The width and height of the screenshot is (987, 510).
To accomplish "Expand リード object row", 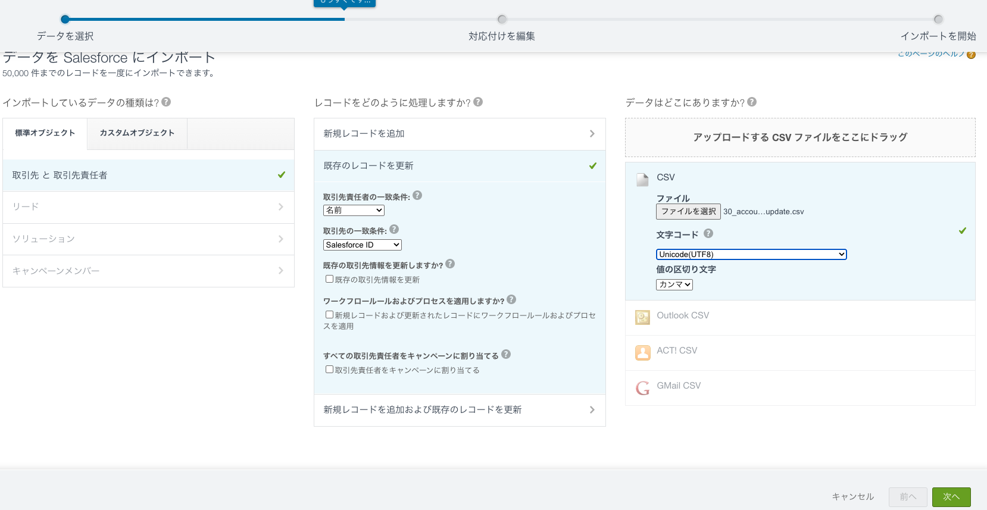I will coord(148,207).
